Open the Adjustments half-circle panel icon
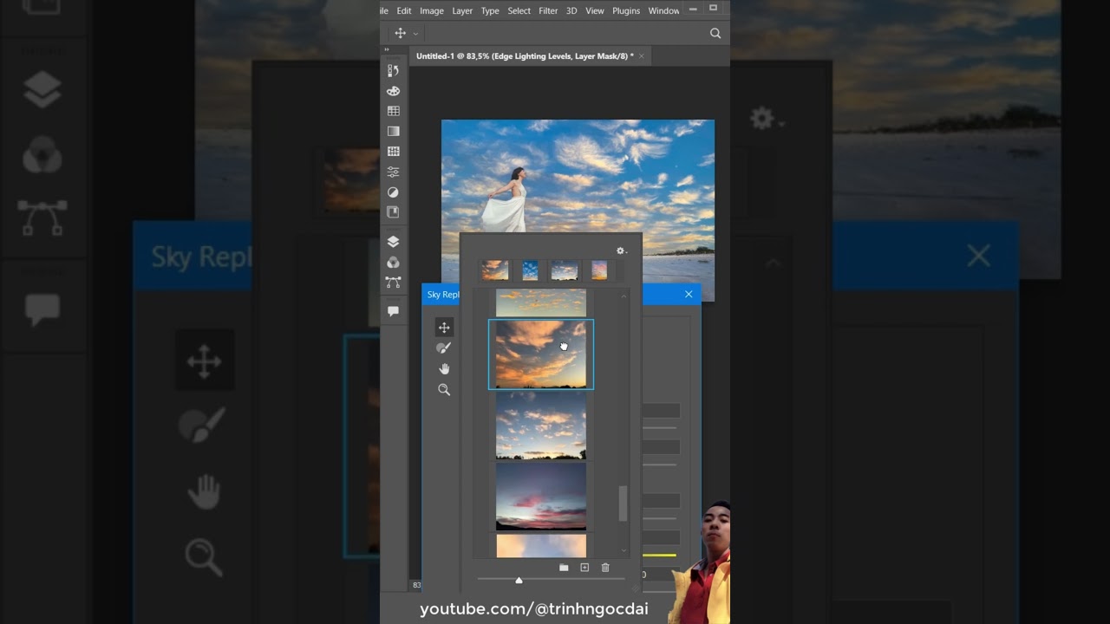 393,192
